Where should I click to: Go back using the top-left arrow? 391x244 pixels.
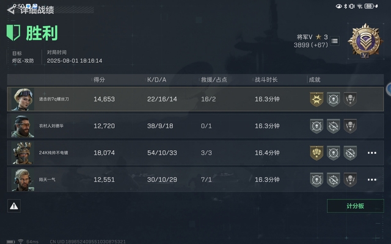click(x=10, y=10)
